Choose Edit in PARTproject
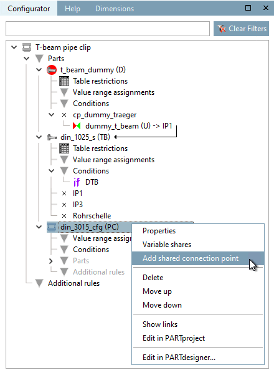The height and width of the screenshot is (375, 274). (174, 338)
